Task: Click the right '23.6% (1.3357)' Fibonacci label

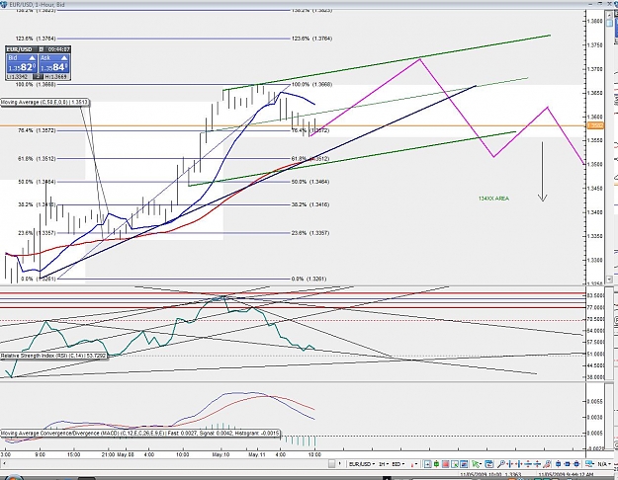Action: click(310, 233)
